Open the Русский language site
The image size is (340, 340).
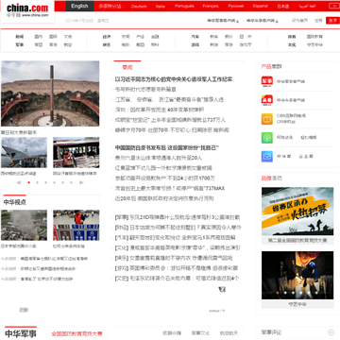pyautogui.click(x=236, y=6)
